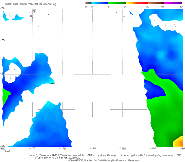Pick the yellow-orange color bar segment
The image size is (185, 162).
[x=133, y=3]
